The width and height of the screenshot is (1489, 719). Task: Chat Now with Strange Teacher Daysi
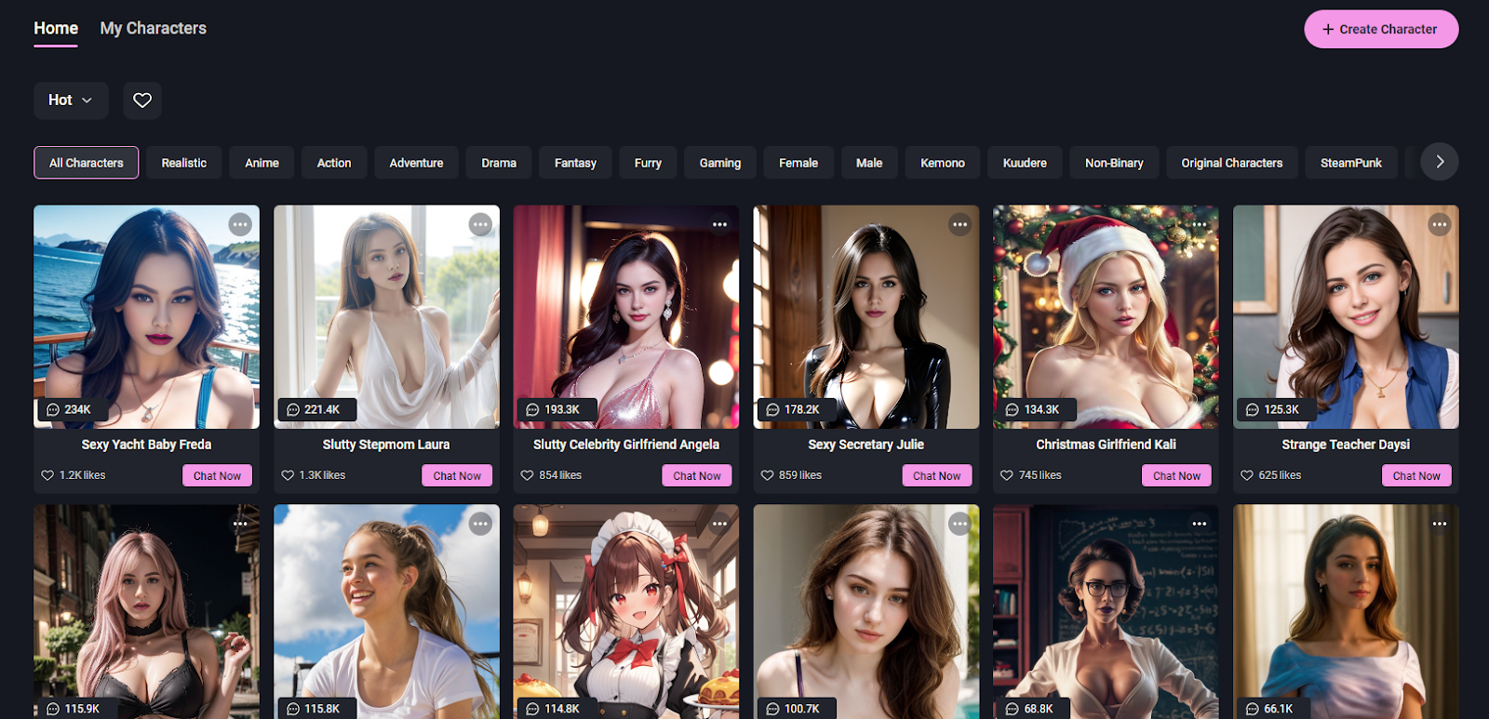1416,475
